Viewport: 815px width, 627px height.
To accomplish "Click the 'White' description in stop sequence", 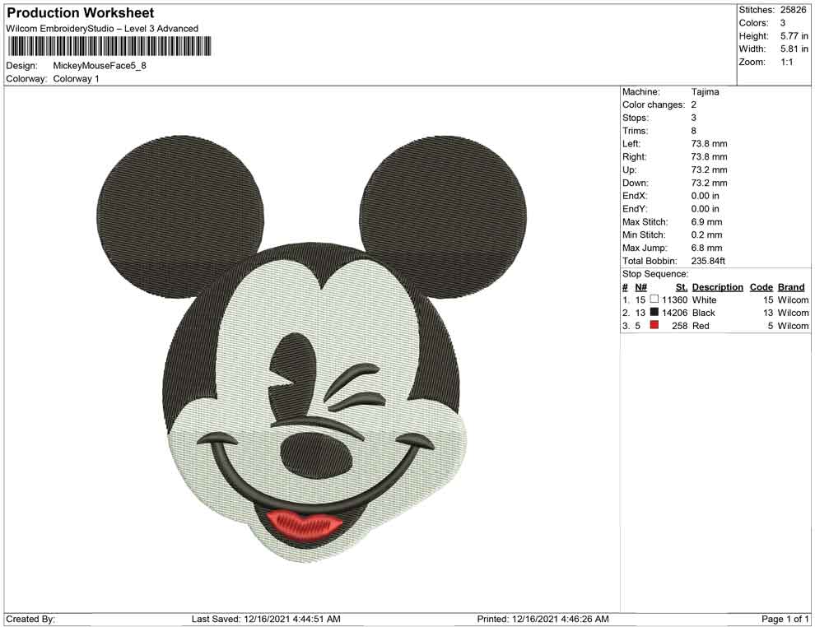I will tap(705, 300).
